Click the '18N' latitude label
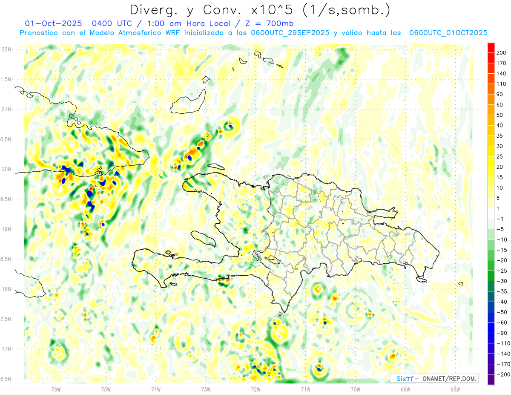 6,289
